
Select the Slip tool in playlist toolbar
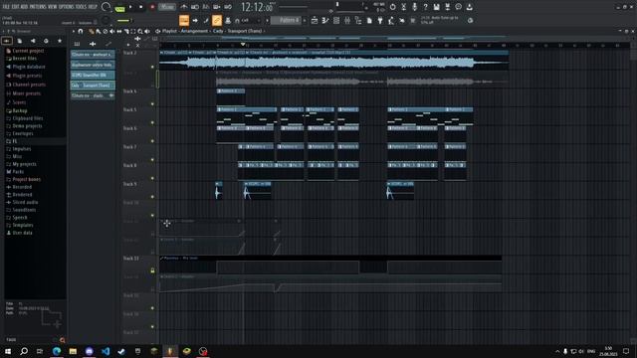click(119, 31)
